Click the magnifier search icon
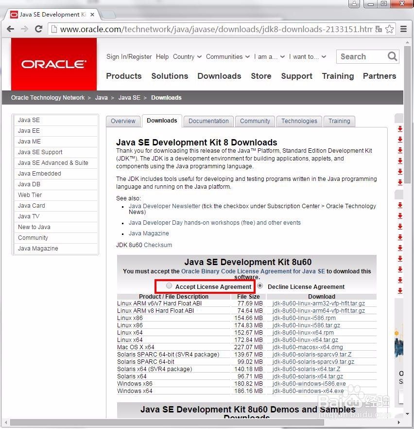The height and width of the screenshot is (429, 414). coord(392,56)
